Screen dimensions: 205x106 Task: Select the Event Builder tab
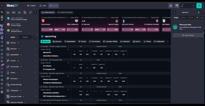[x=65, y=13]
